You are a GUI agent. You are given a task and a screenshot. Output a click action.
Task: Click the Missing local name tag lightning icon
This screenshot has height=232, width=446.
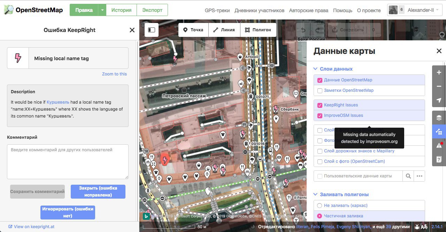[18, 58]
